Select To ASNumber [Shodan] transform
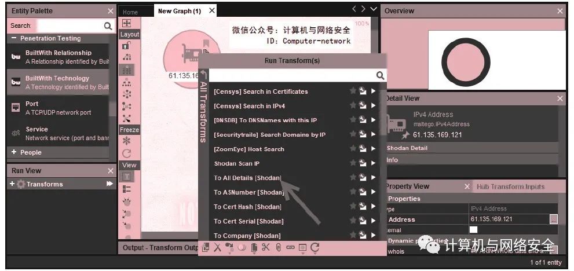 [x=249, y=192]
